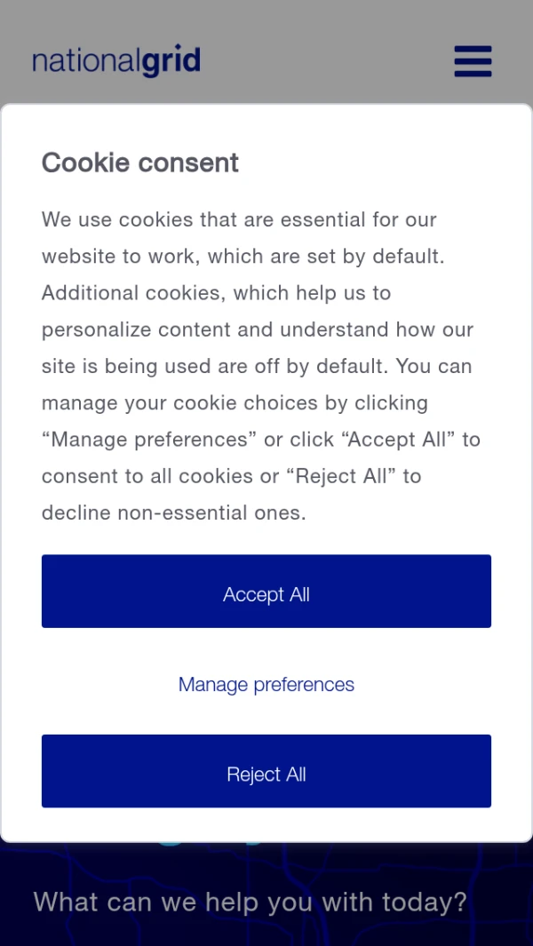Click the dimmed header space between logo and menu
The height and width of the screenshot is (946, 533).
[x=329, y=61]
